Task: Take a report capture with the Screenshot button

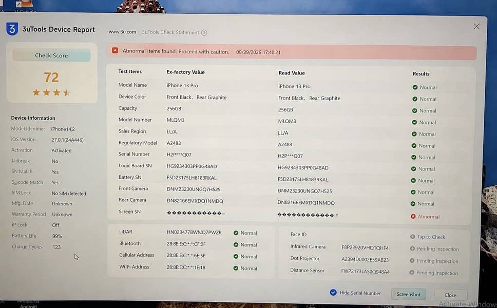Action: click(408, 294)
